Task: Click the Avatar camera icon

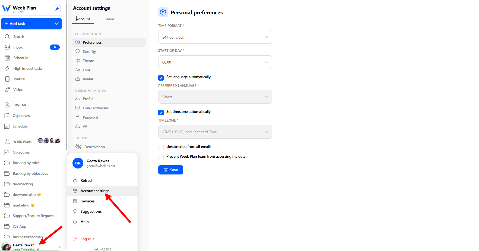Action: (78, 79)
